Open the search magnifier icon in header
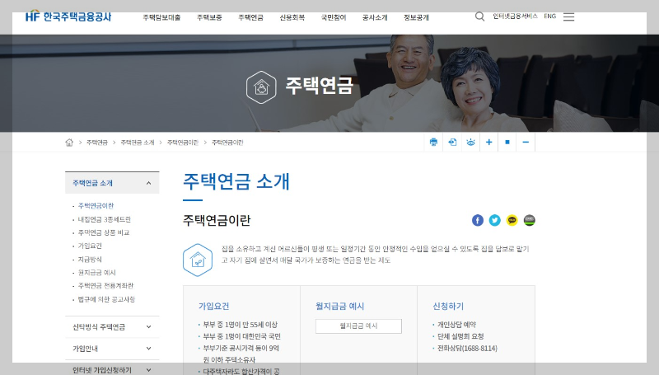 tap(479, 16)
